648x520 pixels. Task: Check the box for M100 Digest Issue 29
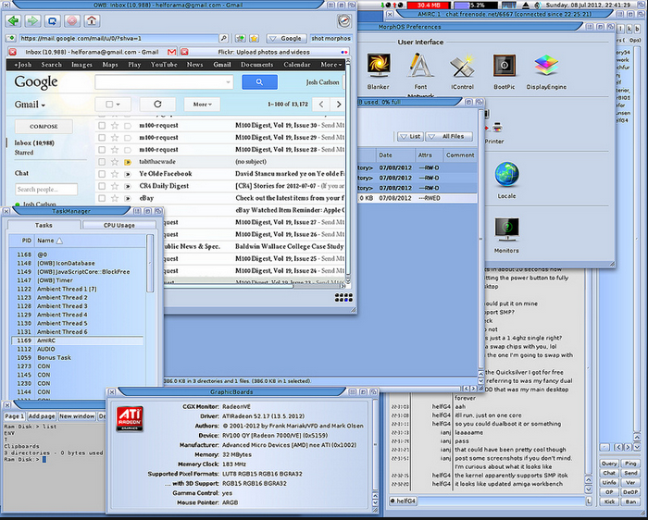coord(102,138)
